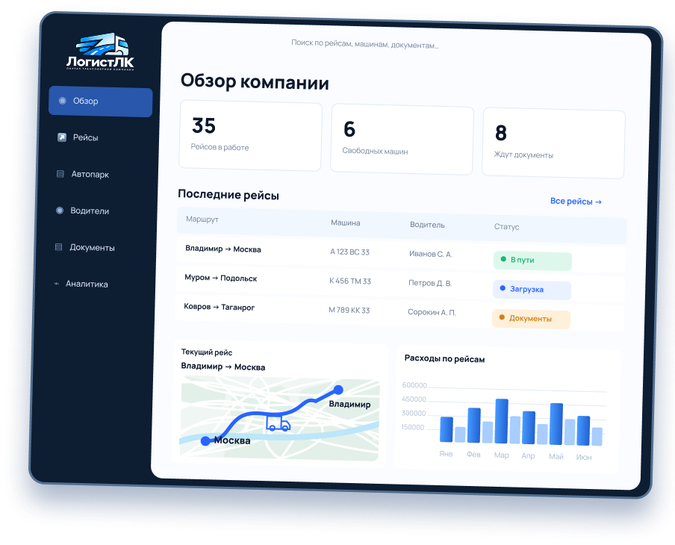Viewport: 675px width, 545px height.
Task: Select the Муром → Подольск row
Action: coord(400,281)
